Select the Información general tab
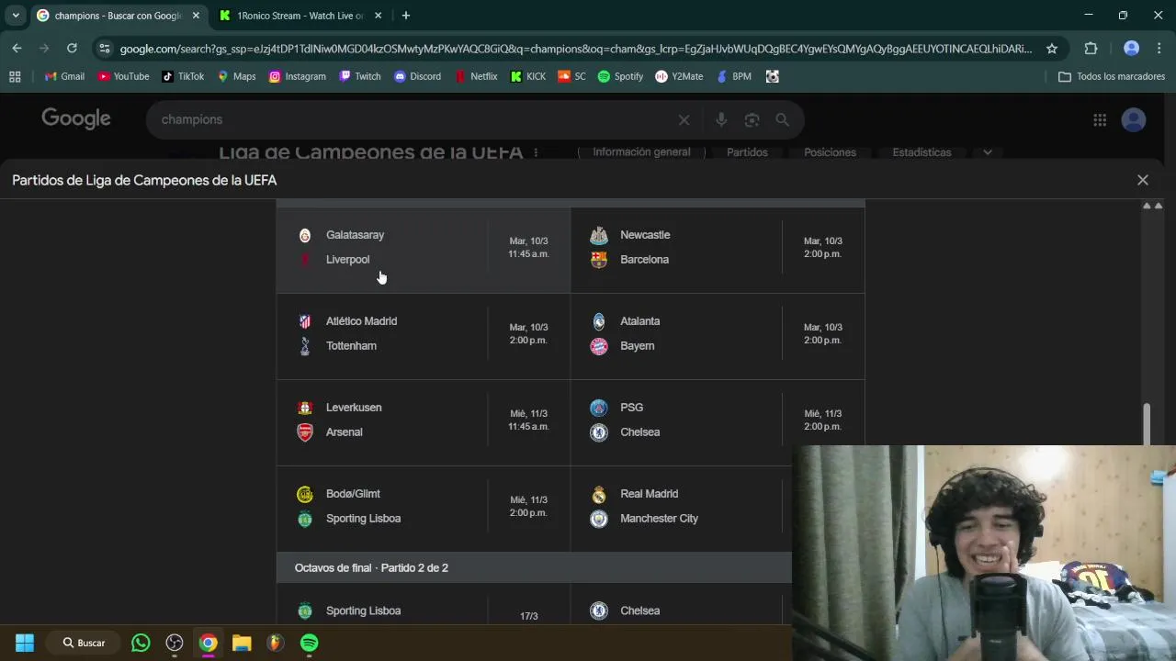 click(641, 152)
